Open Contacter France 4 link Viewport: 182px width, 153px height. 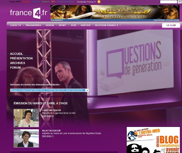86,2
